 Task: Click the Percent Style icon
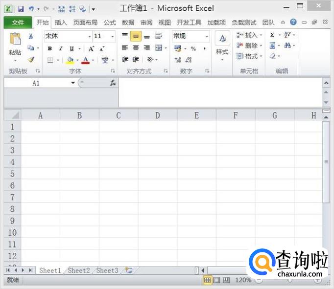click(x=193, y=48)
